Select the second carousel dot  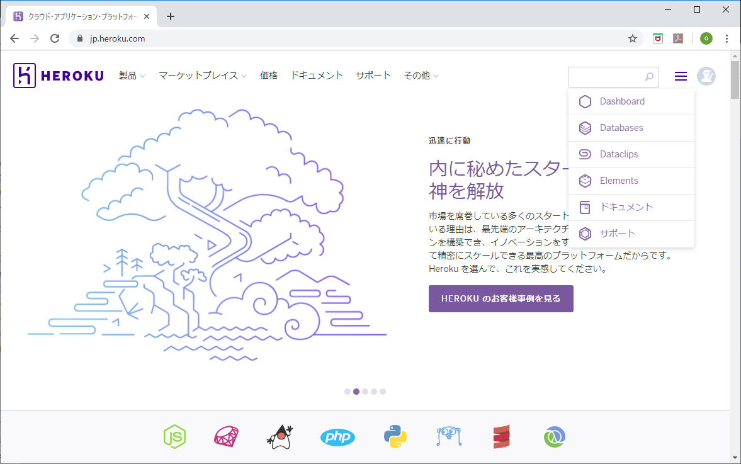coord(356,392)
